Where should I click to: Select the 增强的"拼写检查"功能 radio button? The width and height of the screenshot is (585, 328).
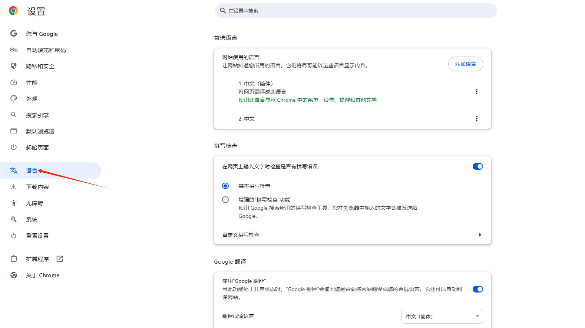[x=225, y=200]
